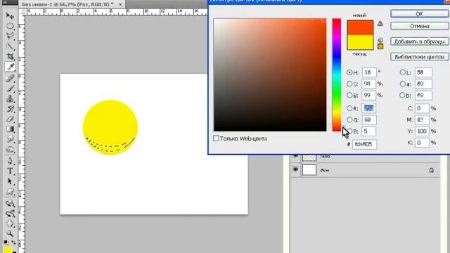Click the out-of-gamut warning triangle
The height and width of the screenshot is (253, 450).
pyautogui.click(x=380, y=23)
